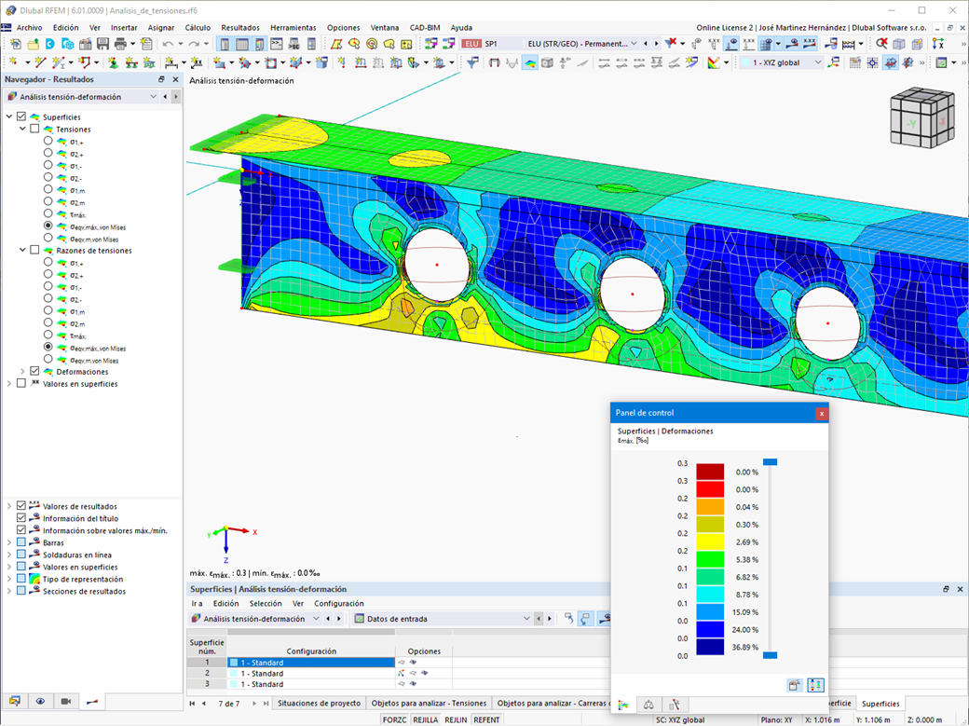Uncheck the Superficies checkbox in navigator
This screenshot has height=726, width=969.
[21, 116]
